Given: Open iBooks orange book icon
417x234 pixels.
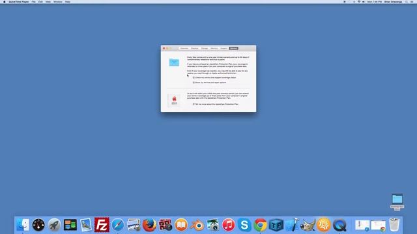Looking at the screenshot, I should (181, 225).
